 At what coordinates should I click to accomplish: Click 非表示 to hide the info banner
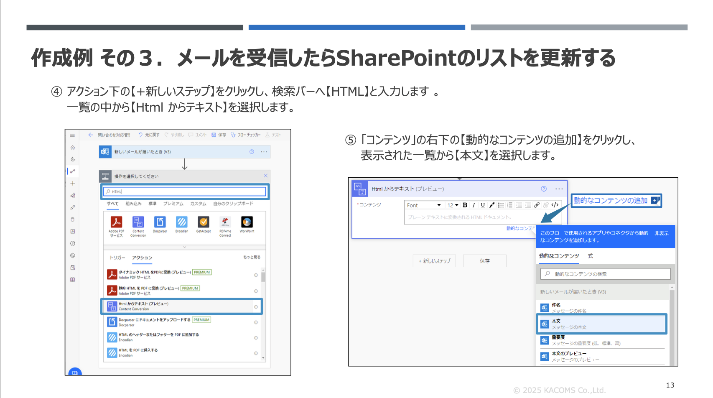[x=661, y=233]
